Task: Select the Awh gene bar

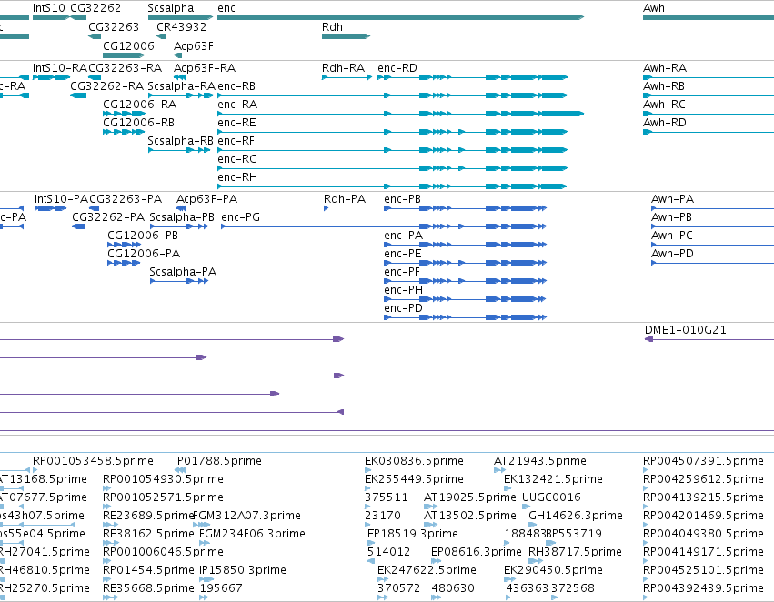Action: point(709,17)
